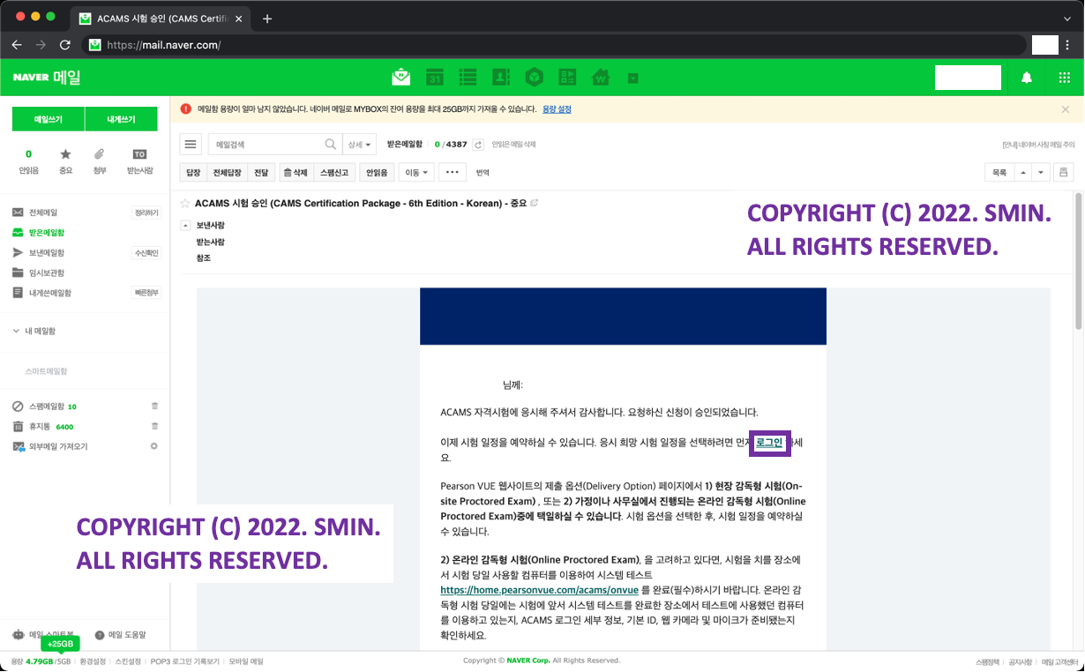The image size is (1085, 672).
Task: Open settings gear beside 외부메일 가져오기
Action: 154,446
